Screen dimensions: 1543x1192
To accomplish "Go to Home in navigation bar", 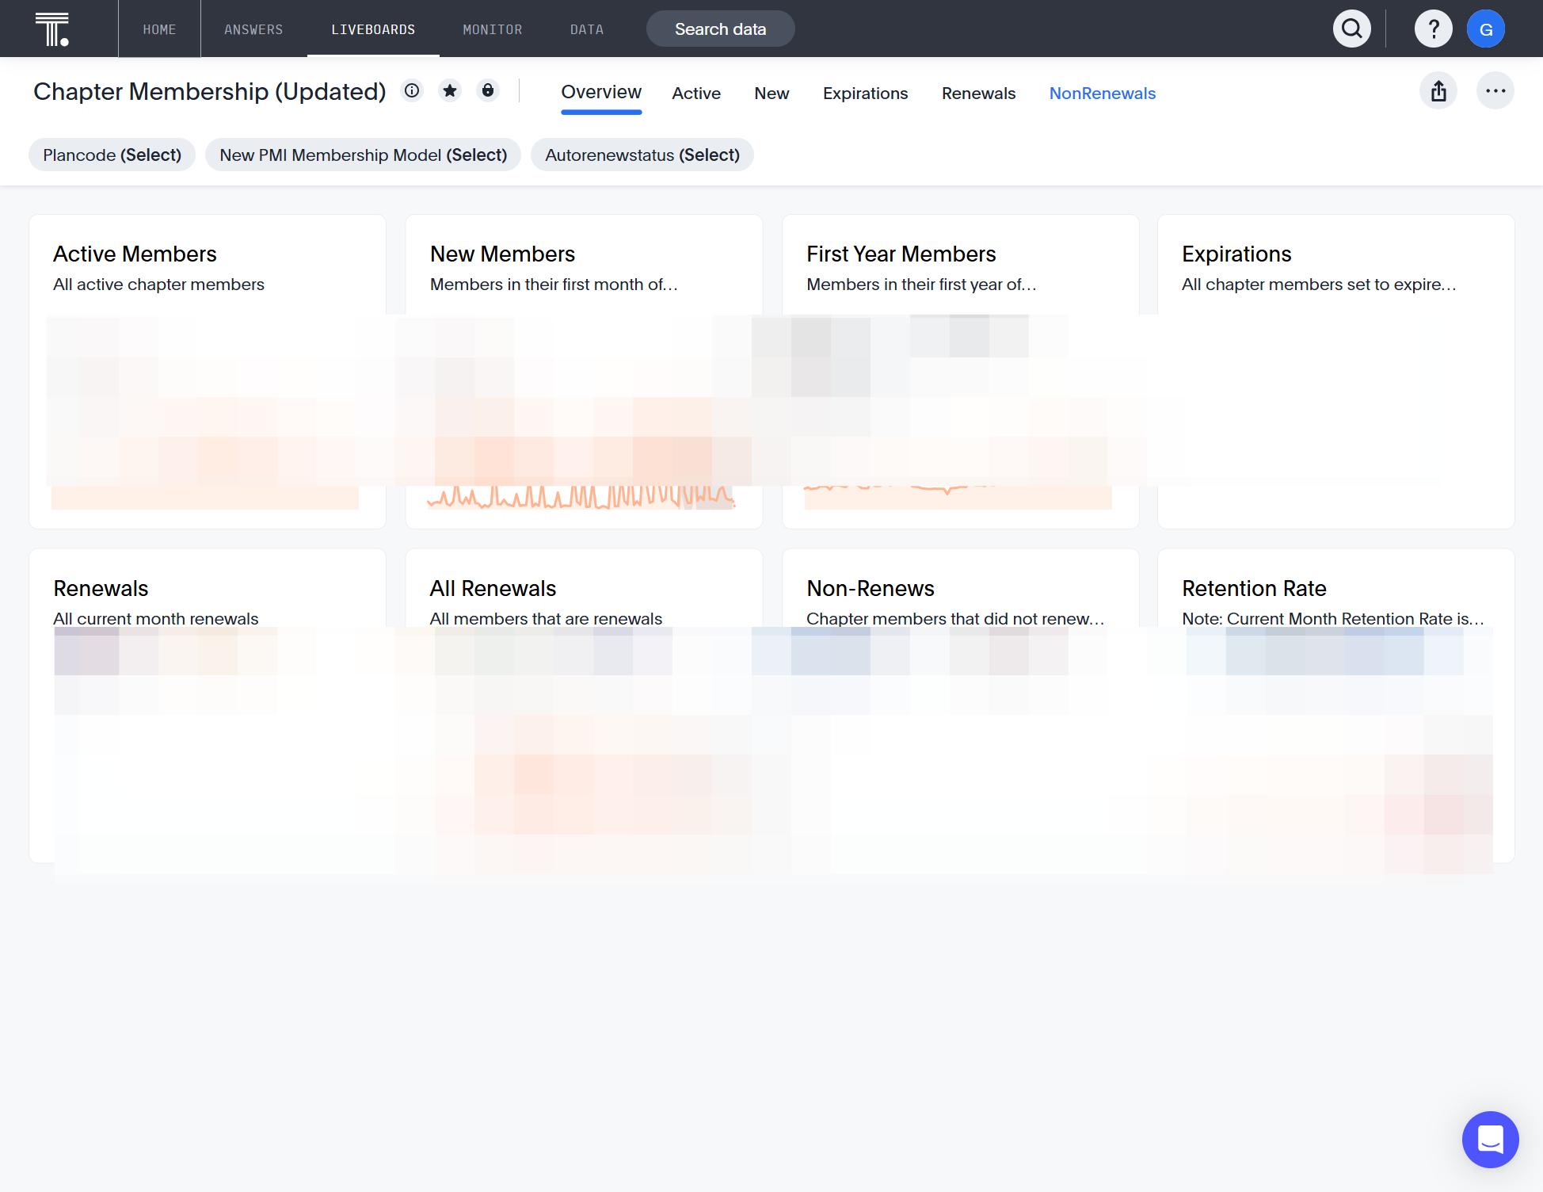I will tap(159, 29).
